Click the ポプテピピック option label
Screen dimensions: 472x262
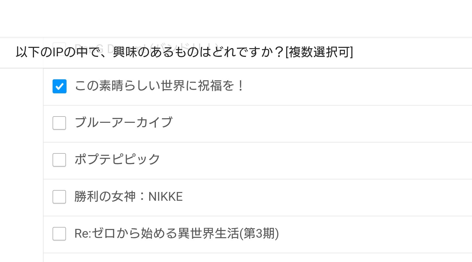pos(117,159)
